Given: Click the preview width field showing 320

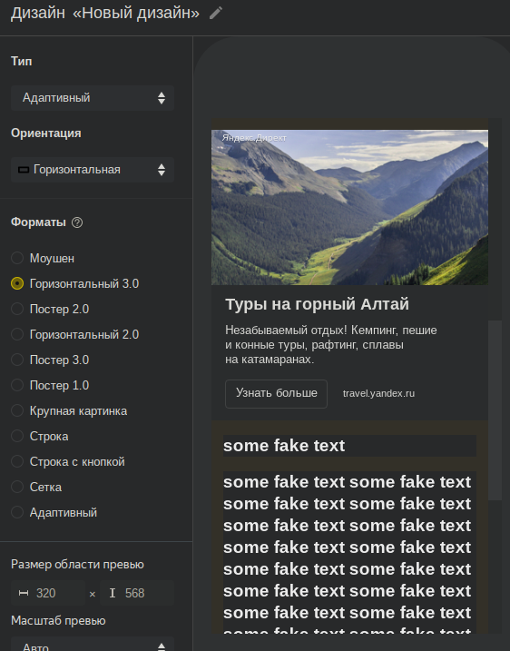Looking at the screenshot, I should click(x=48, y=593).
